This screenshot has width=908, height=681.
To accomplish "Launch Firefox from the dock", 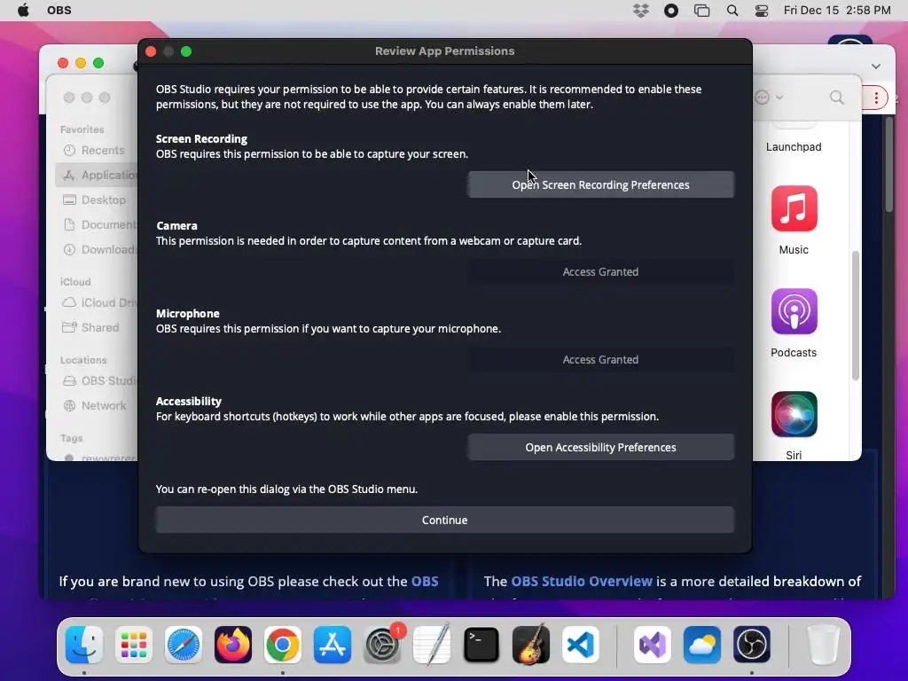I will (x=233, y=645).
